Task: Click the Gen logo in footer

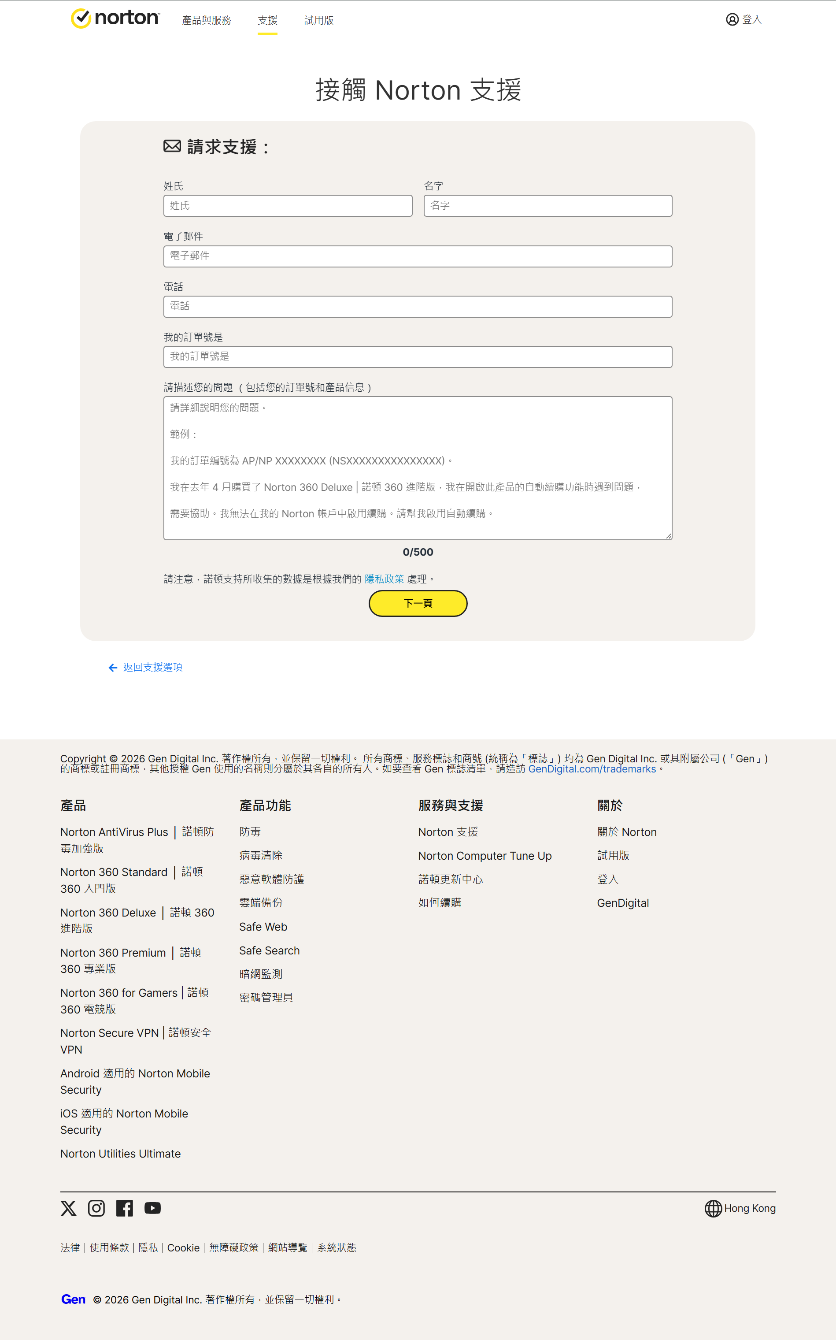Action: pos(73,1299)
